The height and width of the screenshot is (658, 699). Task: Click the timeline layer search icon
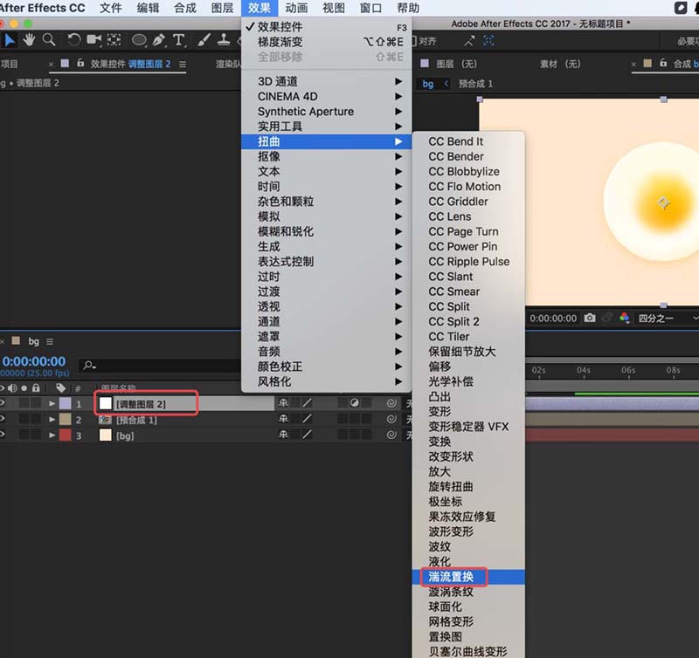pos(89,366)
